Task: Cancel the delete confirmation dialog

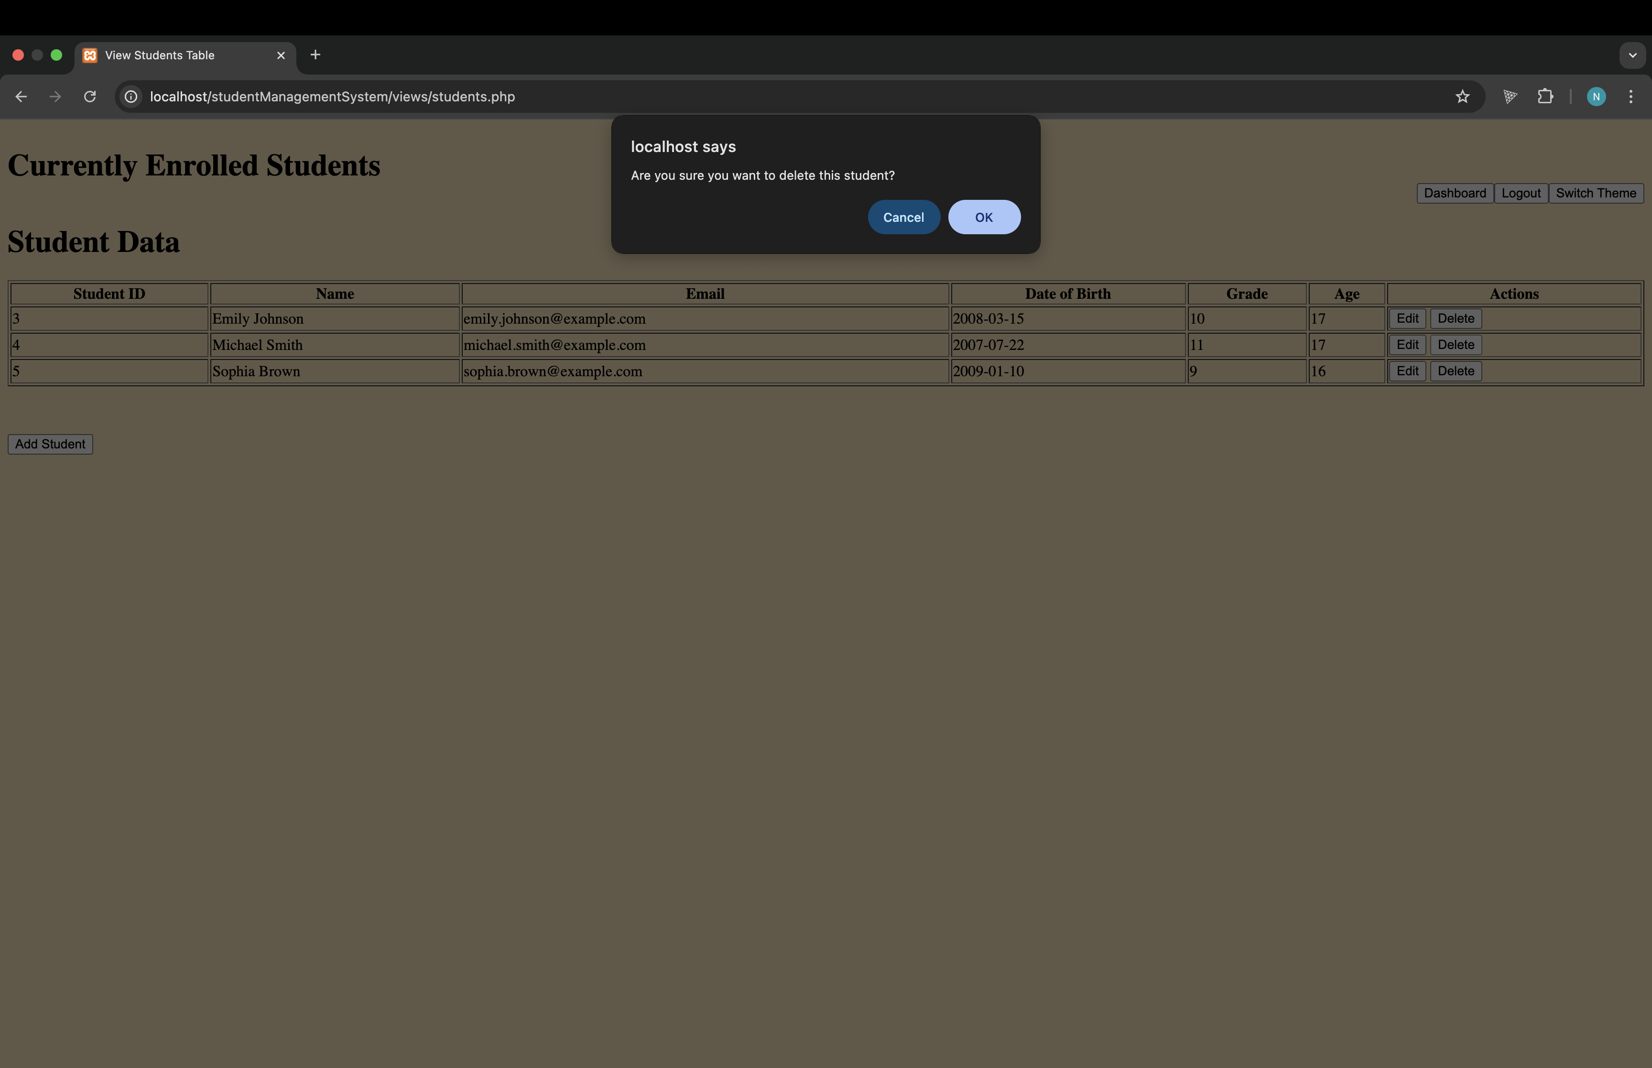Action: coord(903,217)
